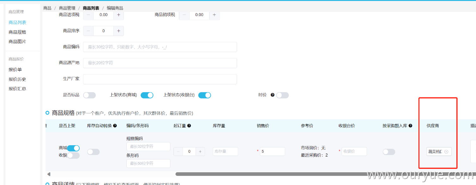Increase 起订量 with plus stepper

coord(200,152)
